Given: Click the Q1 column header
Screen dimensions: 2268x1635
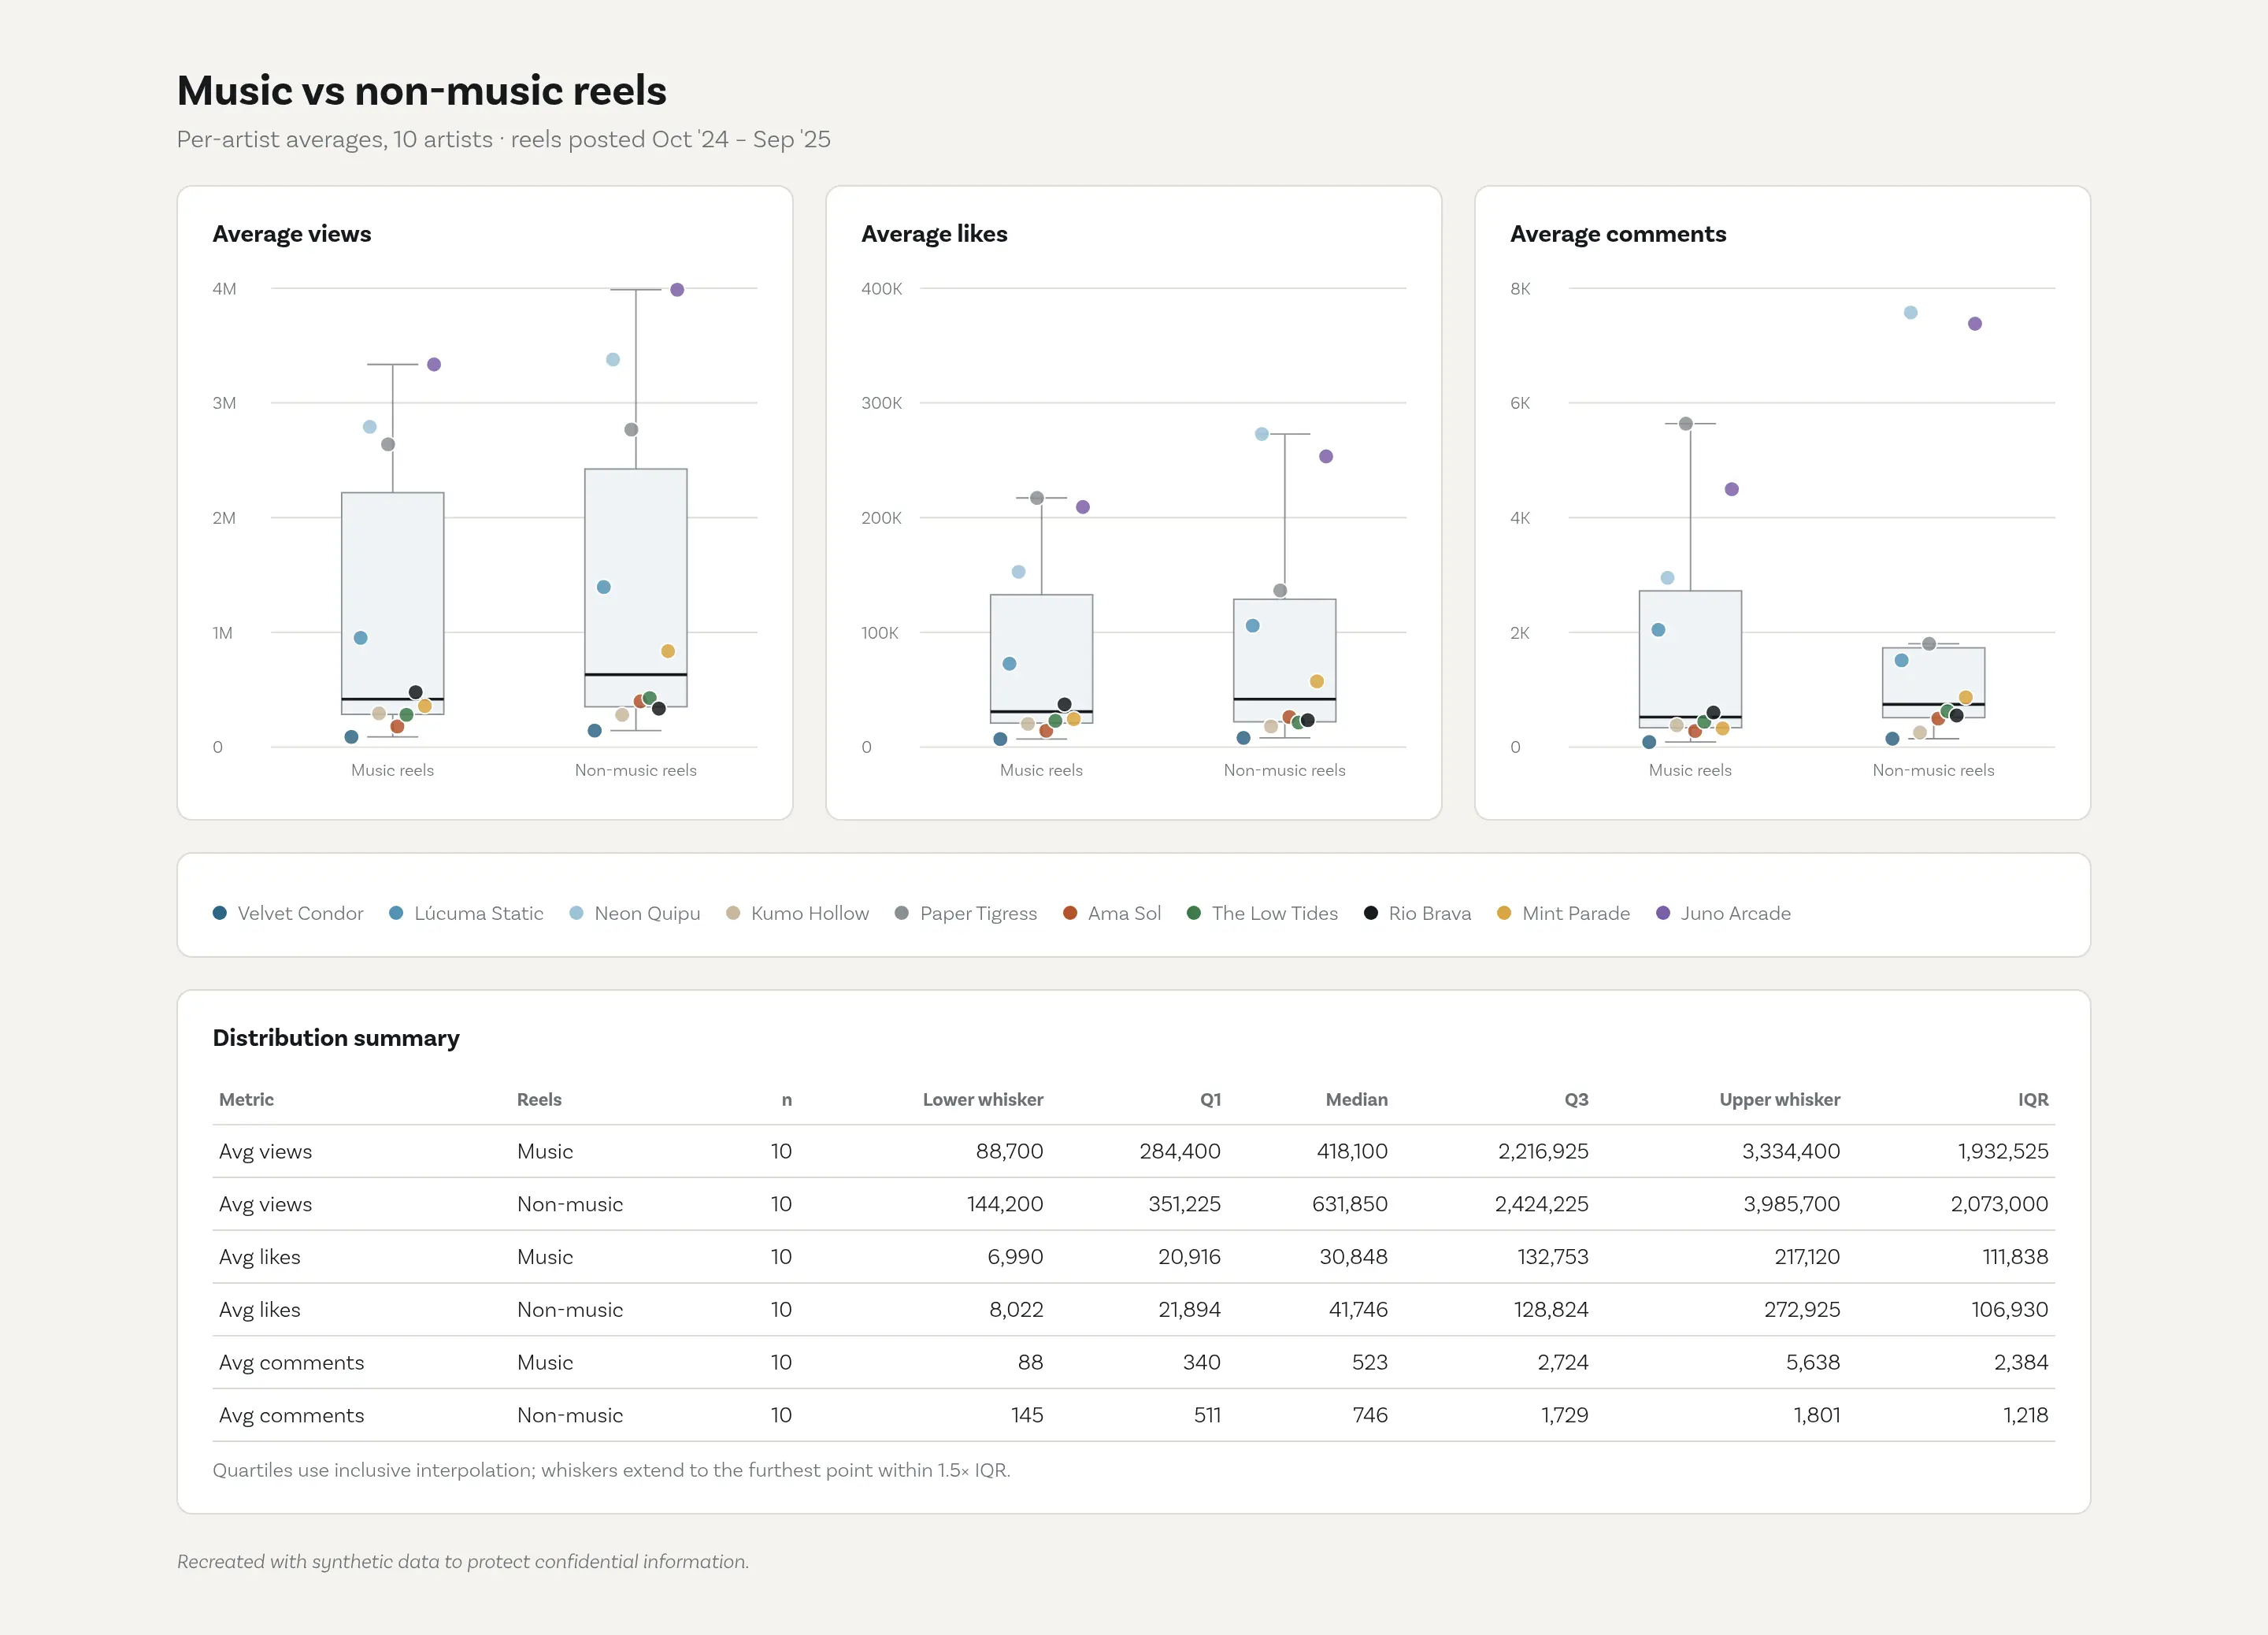Looking at the screenshot, I should coord(1210,1099).
